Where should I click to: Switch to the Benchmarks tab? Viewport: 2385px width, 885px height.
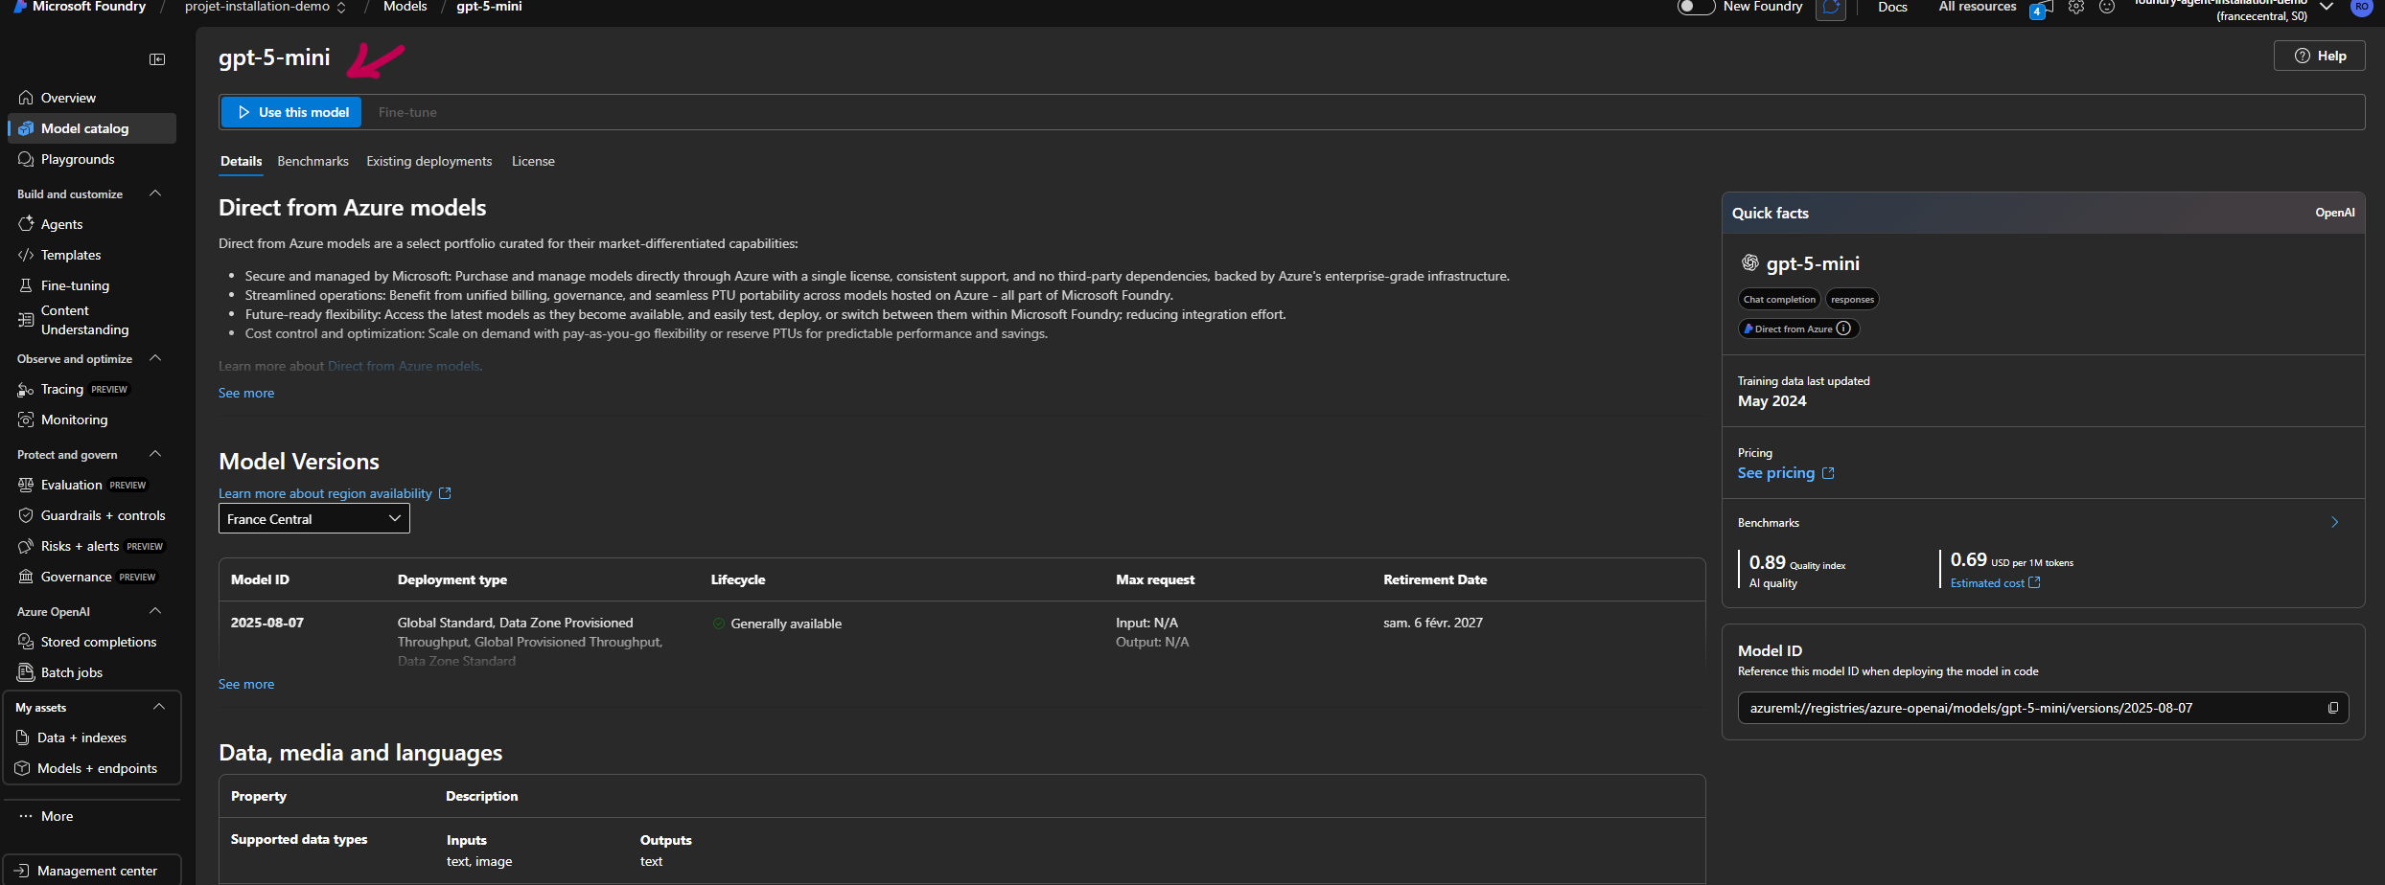coord(313,161)
